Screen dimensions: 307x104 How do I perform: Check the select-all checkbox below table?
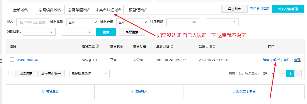coord(11,73)
